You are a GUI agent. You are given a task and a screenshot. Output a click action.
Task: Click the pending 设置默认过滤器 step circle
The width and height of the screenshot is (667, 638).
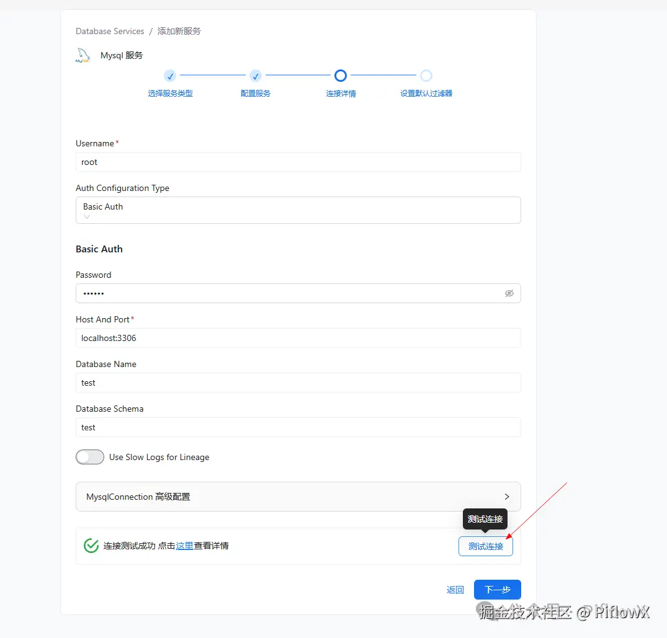[x=426, y=76]
